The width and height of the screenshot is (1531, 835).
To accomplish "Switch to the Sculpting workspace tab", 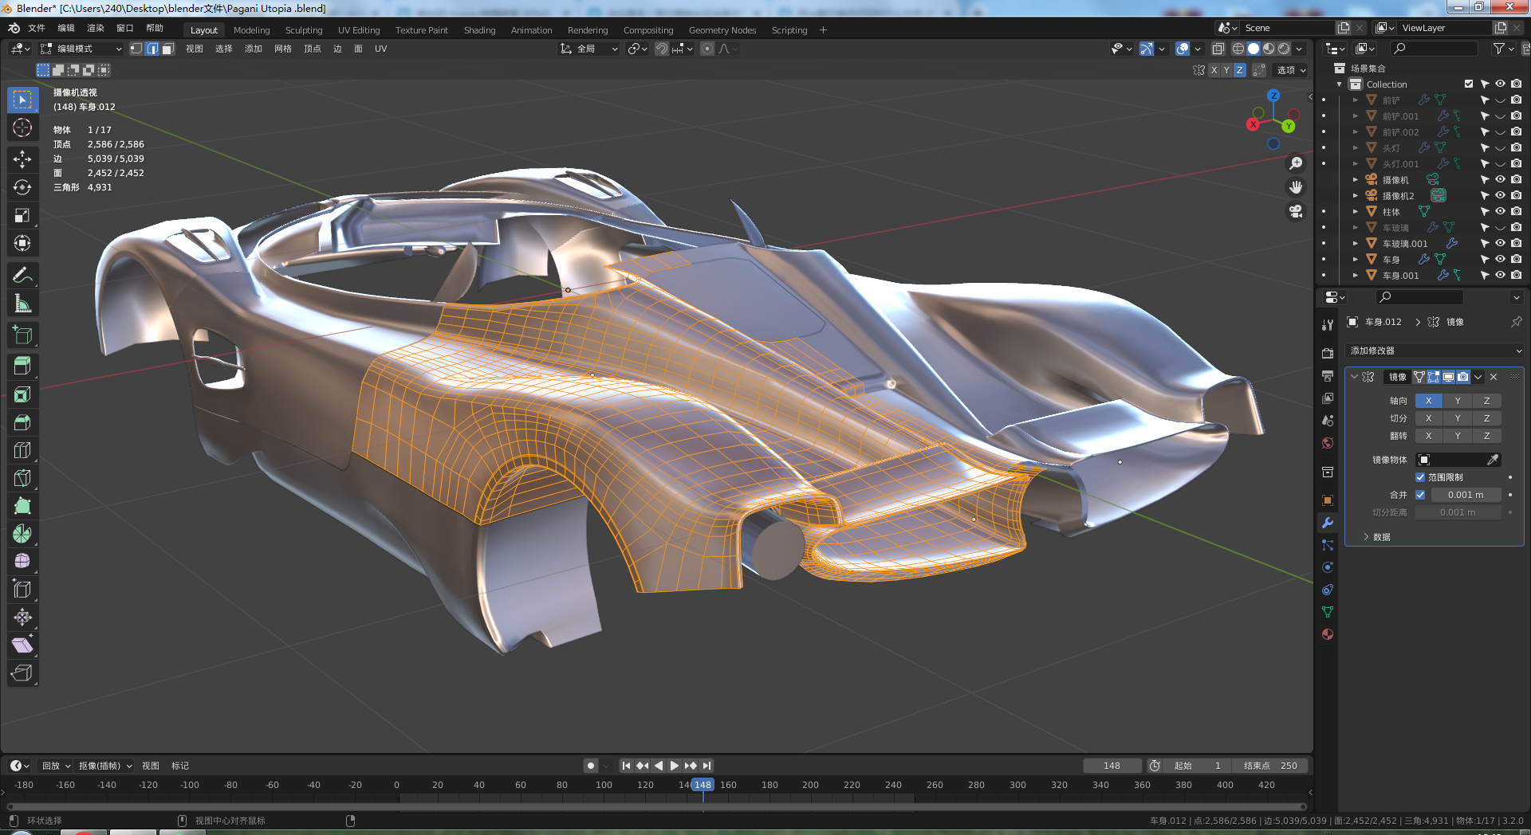I will click(304, 30).
